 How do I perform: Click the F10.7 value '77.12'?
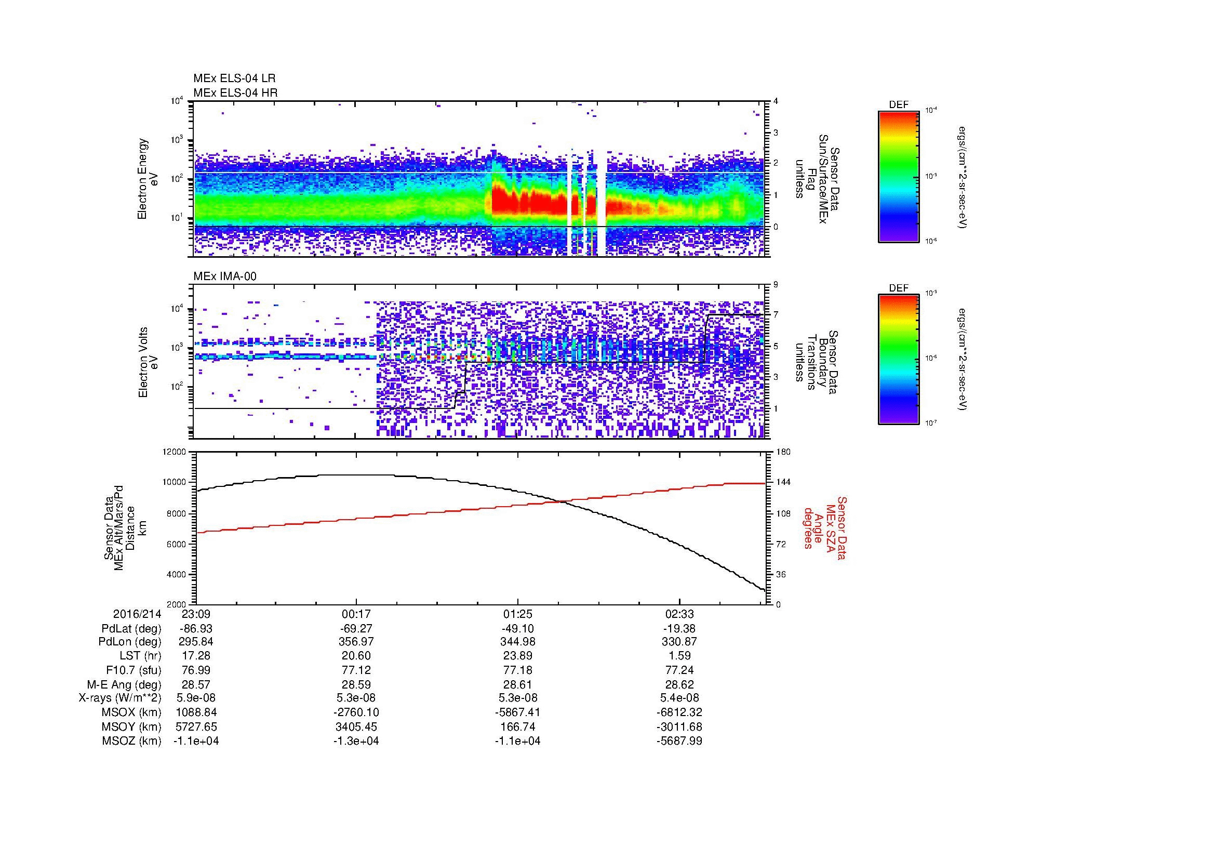pos(357,670)
